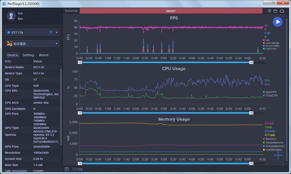Toggle the SwapMemory legend series
Screen dimensions: 291x174
click(x=273, y=142)
